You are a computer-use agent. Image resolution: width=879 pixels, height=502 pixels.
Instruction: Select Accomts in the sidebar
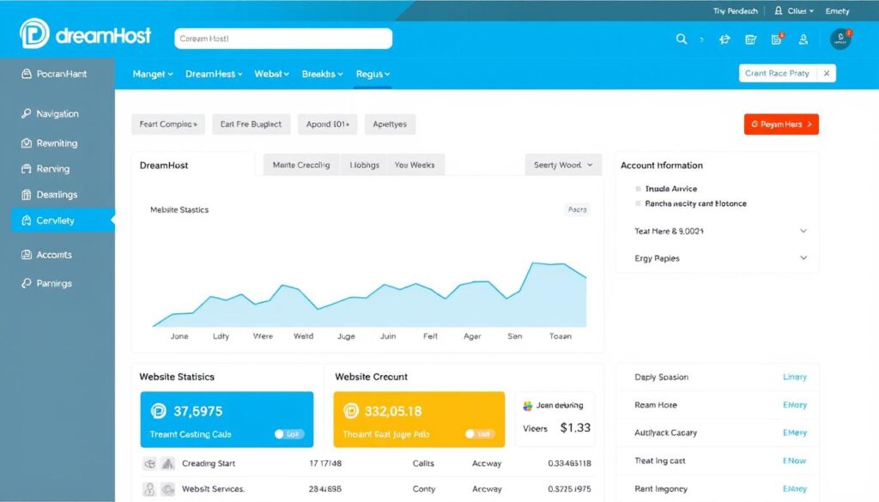click(54, 254)
